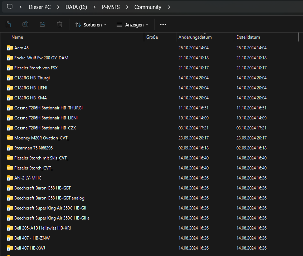Click the Delete trash can icon
Screen dimensions: 303x256
[x=60, y=25]
